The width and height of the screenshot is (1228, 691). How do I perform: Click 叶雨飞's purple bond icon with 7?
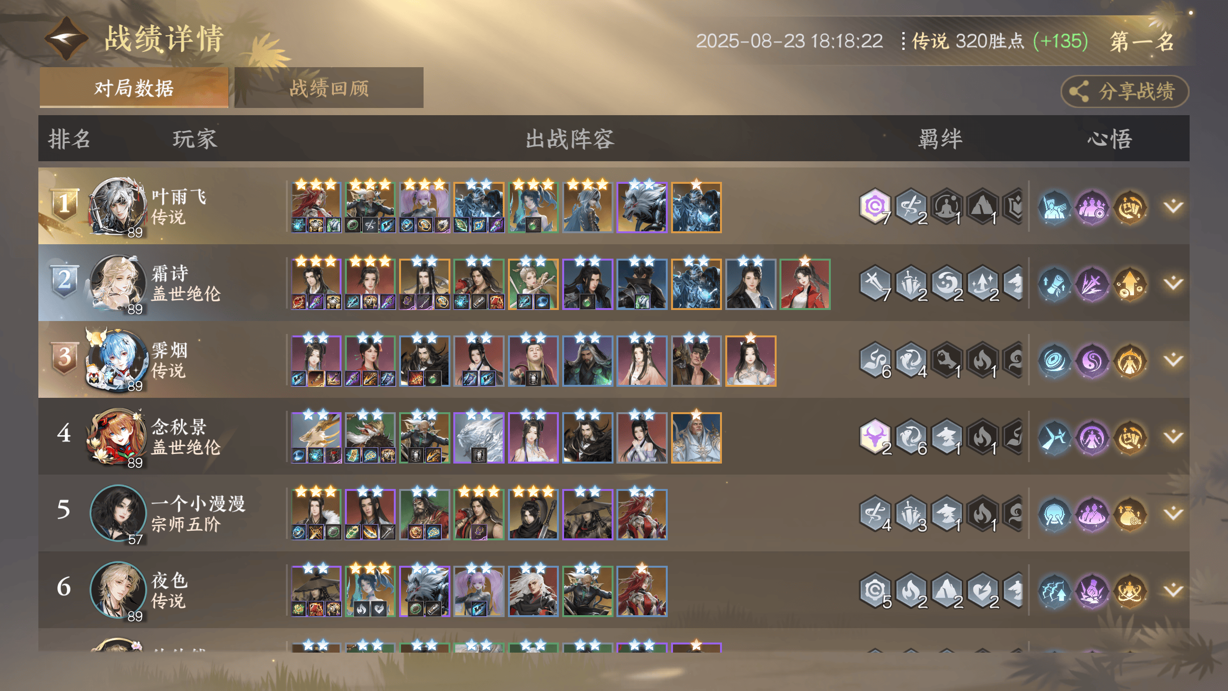coord(875,206)
